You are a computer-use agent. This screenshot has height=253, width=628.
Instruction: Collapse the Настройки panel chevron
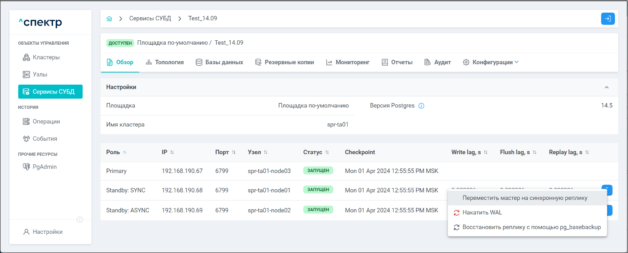(x=606, y=87)
